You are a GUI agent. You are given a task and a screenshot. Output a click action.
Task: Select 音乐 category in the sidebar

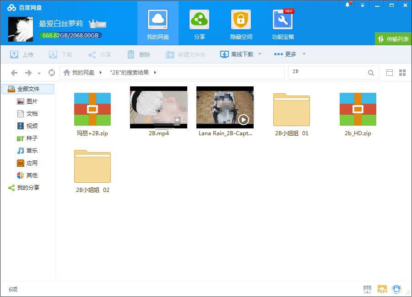(28, 151)
